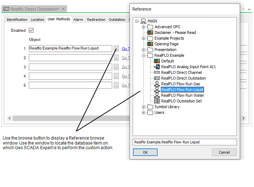254x187 pixels.
Task: Click the RealFLO Direct Channel icon
Action: pyautogui.click(x=157, y=72)
